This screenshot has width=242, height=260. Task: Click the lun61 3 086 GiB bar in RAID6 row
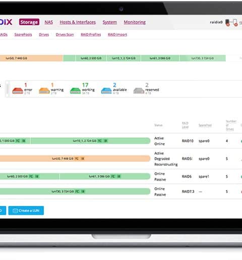pyautogui.click(x=105, y=176)
